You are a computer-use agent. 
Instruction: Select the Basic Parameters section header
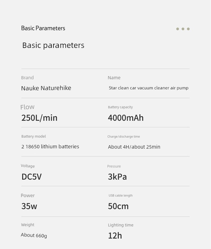click(43, 28)
